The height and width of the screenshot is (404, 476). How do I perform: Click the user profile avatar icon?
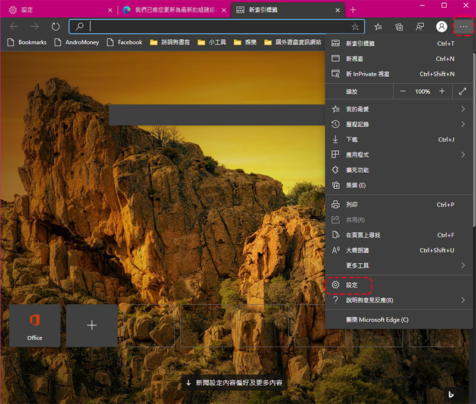pos(441,27)
